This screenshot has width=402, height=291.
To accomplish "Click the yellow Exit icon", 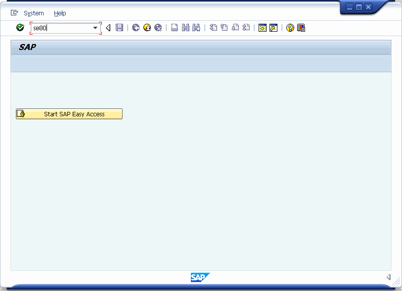I will click(x=147, y=27).
